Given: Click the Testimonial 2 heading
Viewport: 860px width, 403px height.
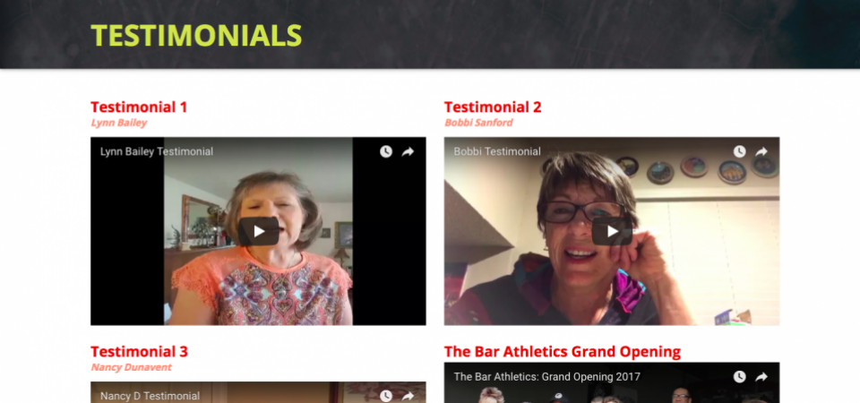Looking at the screenshot, I should [x=493, y=107].
